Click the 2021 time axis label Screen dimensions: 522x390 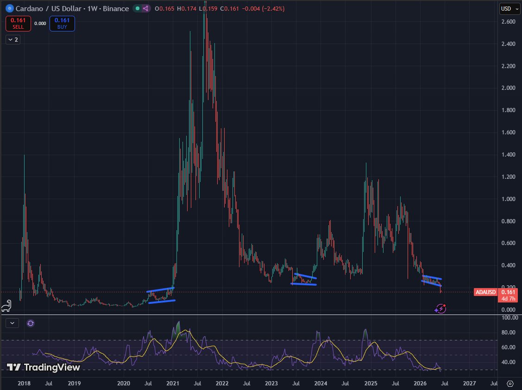[x=173, y=384]
